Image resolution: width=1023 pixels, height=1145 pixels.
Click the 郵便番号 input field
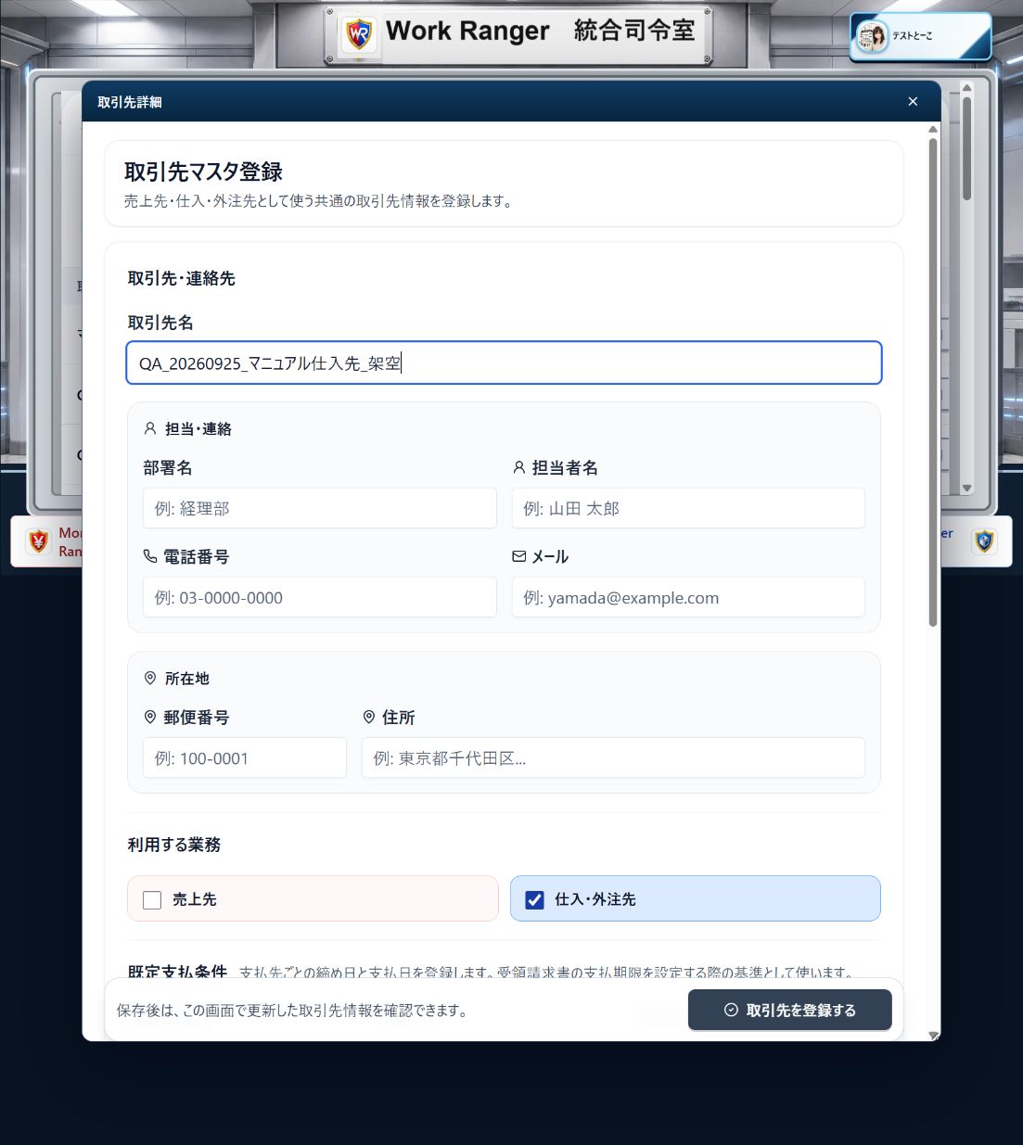click(245, 757)
